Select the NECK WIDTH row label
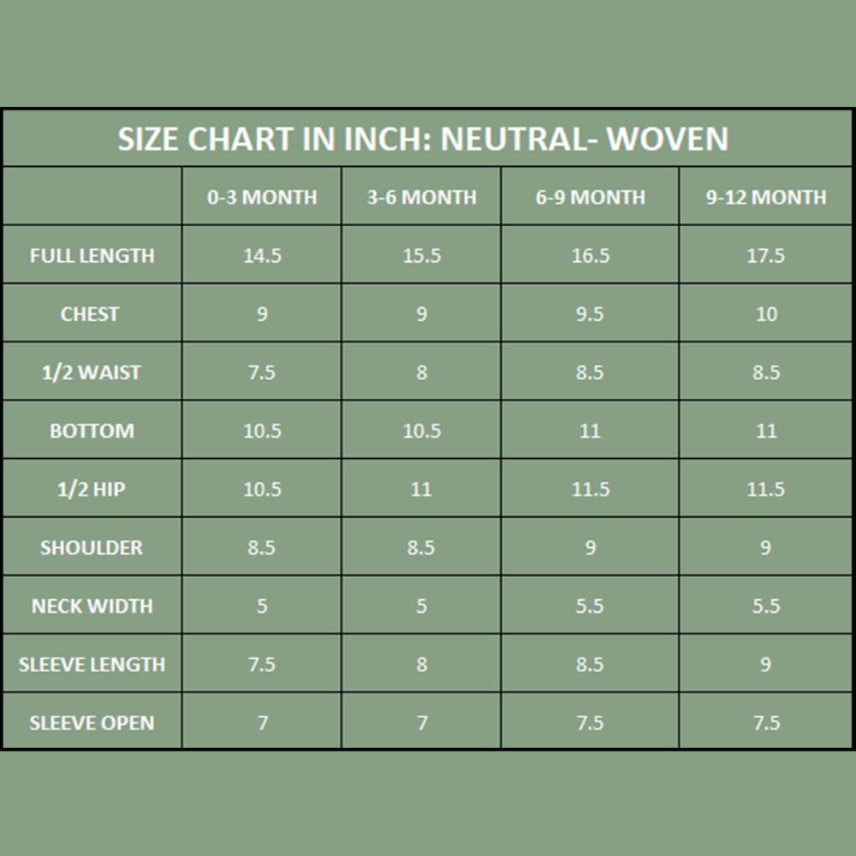The width and height of the screenshot is (856, 856). 92,606
